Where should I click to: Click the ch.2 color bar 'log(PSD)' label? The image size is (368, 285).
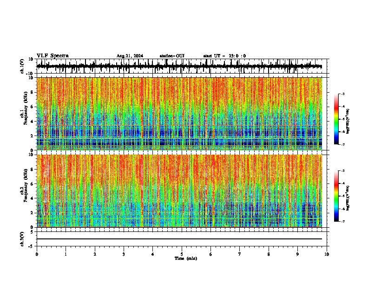click(x=348, y=198)
